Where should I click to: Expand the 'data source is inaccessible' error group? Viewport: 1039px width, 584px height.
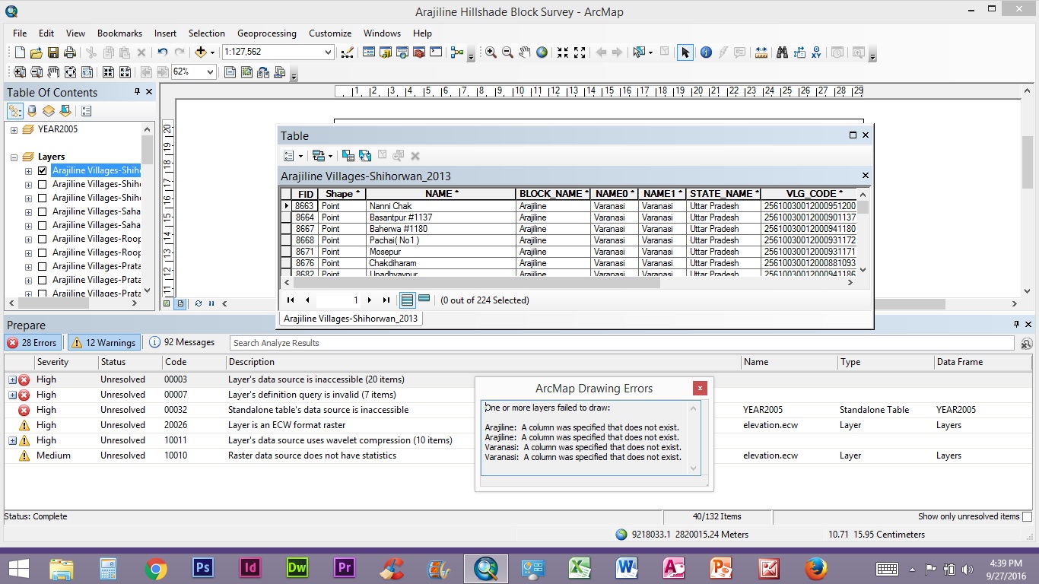(x=12, y=379)
